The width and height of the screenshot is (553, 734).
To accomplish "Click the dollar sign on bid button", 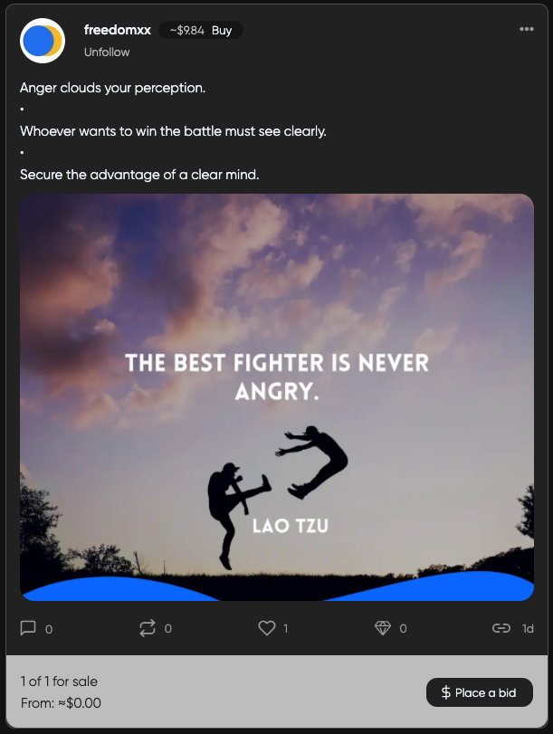I will 446,692.
